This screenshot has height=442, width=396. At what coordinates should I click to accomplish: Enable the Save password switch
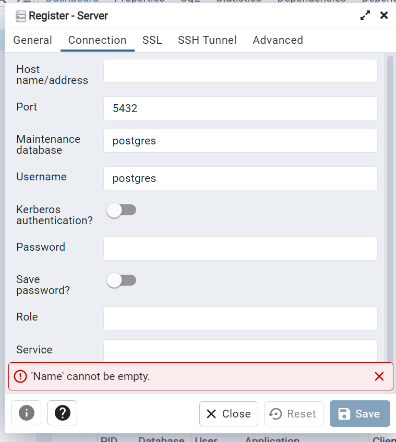tap(121, 280)
